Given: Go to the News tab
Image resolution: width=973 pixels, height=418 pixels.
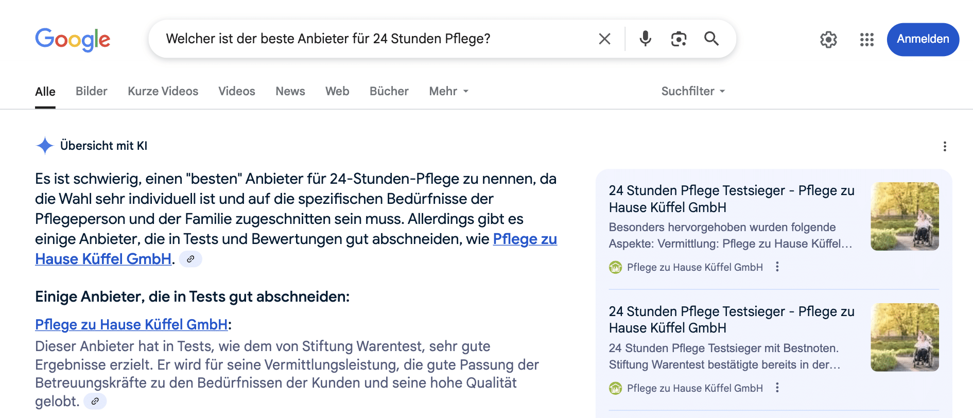Looking at the screenshot, I should click(290, 91).
